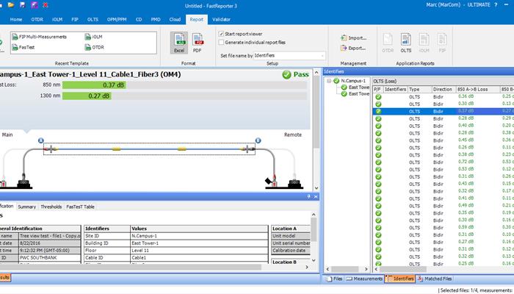Open help question mark in title bar
The width and height of the screenshot is (514, 294).
point(496,5)
